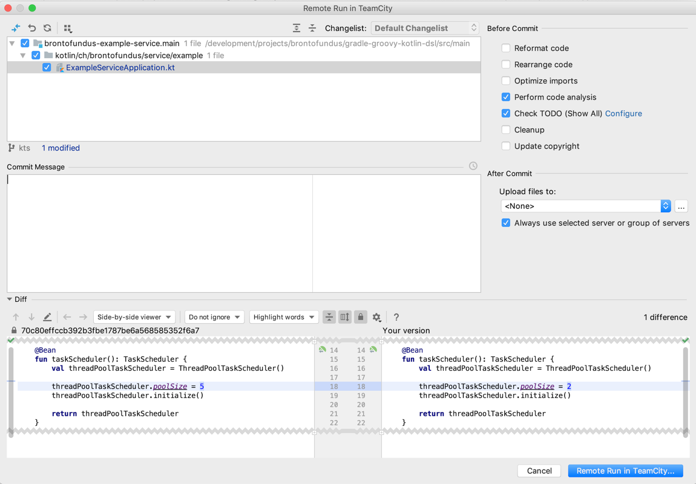Click the folder icon of kotlin/ch/brontofundus/service/example
The image size is (696, 484).
[48, 56]
